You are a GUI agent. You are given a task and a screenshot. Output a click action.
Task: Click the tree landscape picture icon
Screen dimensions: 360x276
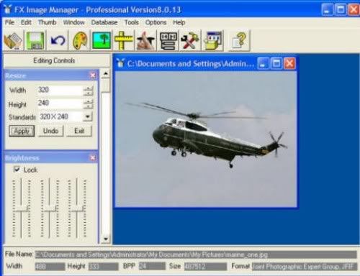click(102, 40)
